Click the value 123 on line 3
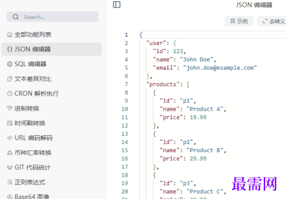 pyautogui.click(x=178, y=51)
